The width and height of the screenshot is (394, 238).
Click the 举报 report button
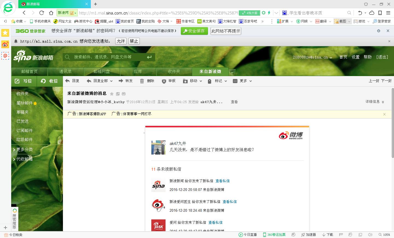(169, 81)
